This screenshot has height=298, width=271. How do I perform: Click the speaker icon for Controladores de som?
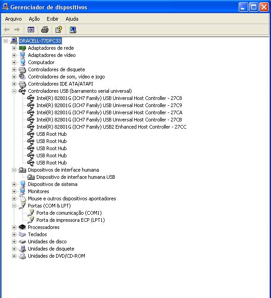coord(22,77)
